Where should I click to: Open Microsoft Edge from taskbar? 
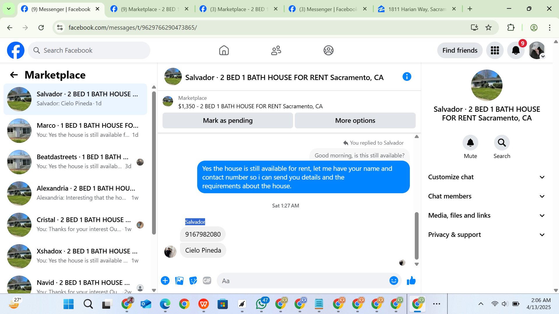(165, 304)
